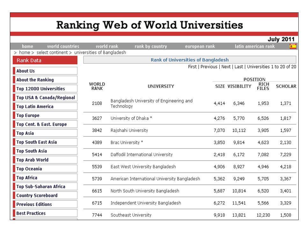Open Top South East Asia item

tap(45, 142)
